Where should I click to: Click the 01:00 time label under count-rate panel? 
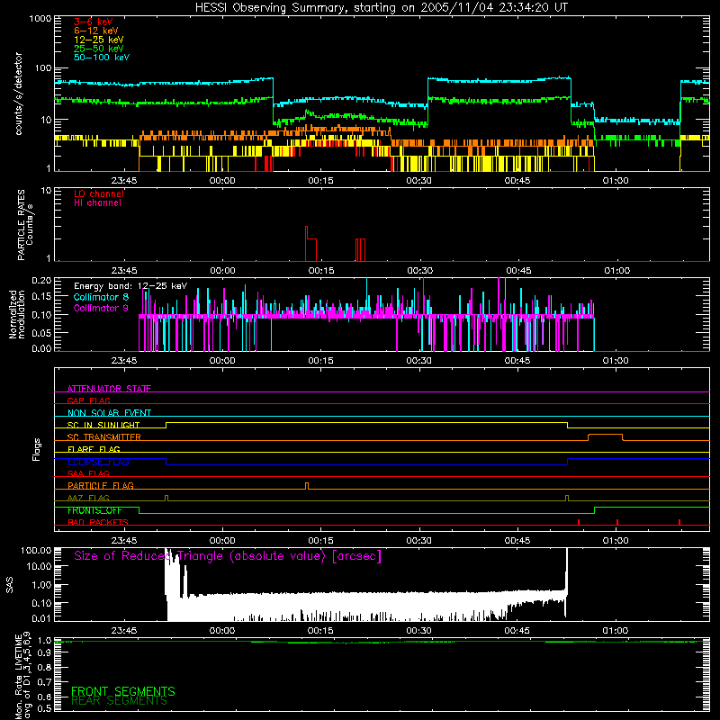(616, 181)
